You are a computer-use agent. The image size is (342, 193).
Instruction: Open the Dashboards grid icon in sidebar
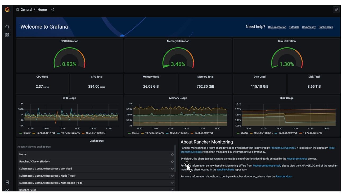coord(7,35)
